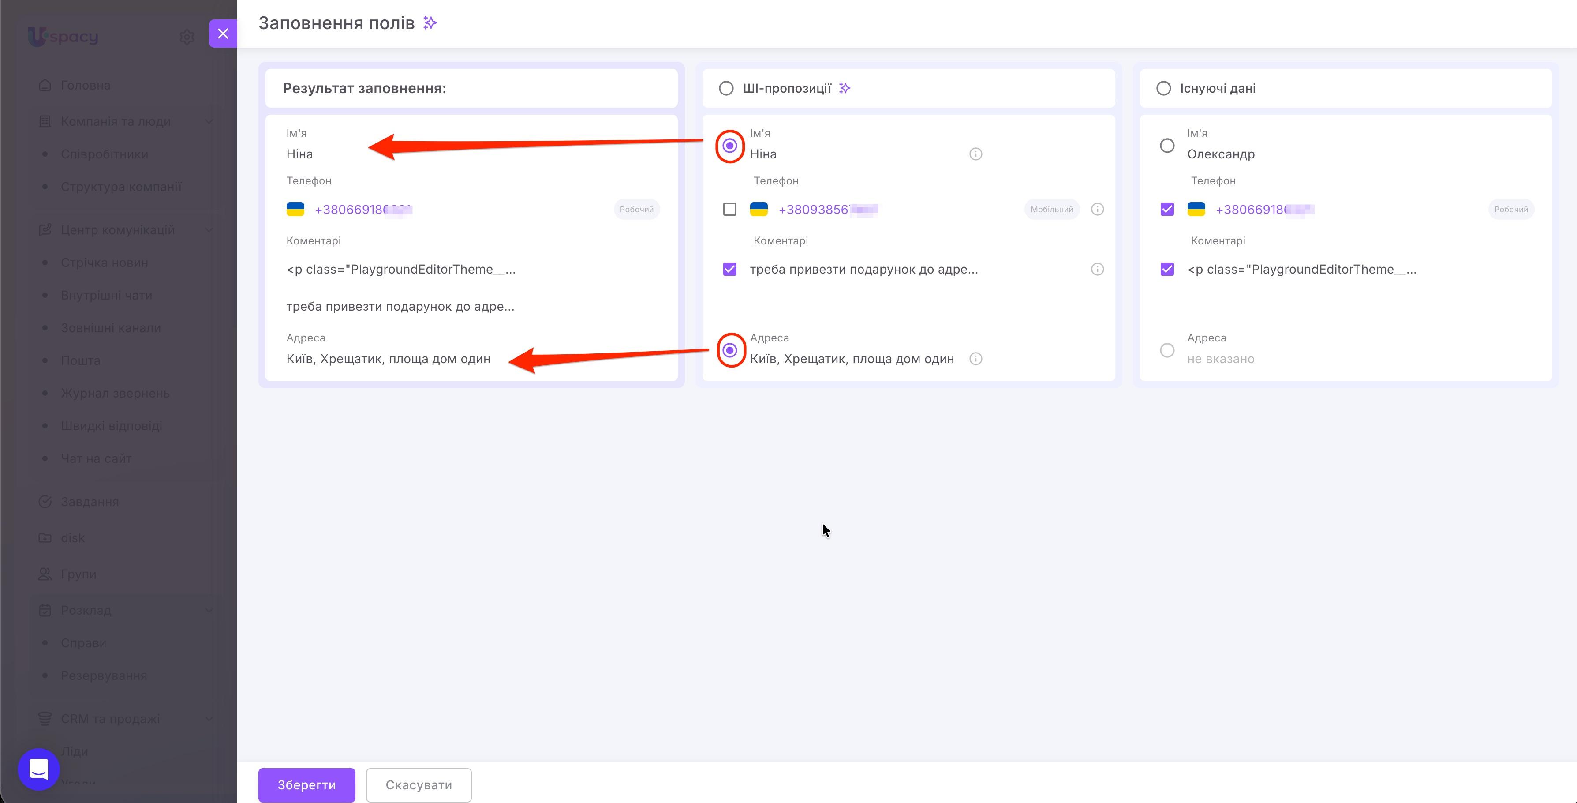
Task: Select all ШІ-пропозиції via header radio
Action: point(726,88)
